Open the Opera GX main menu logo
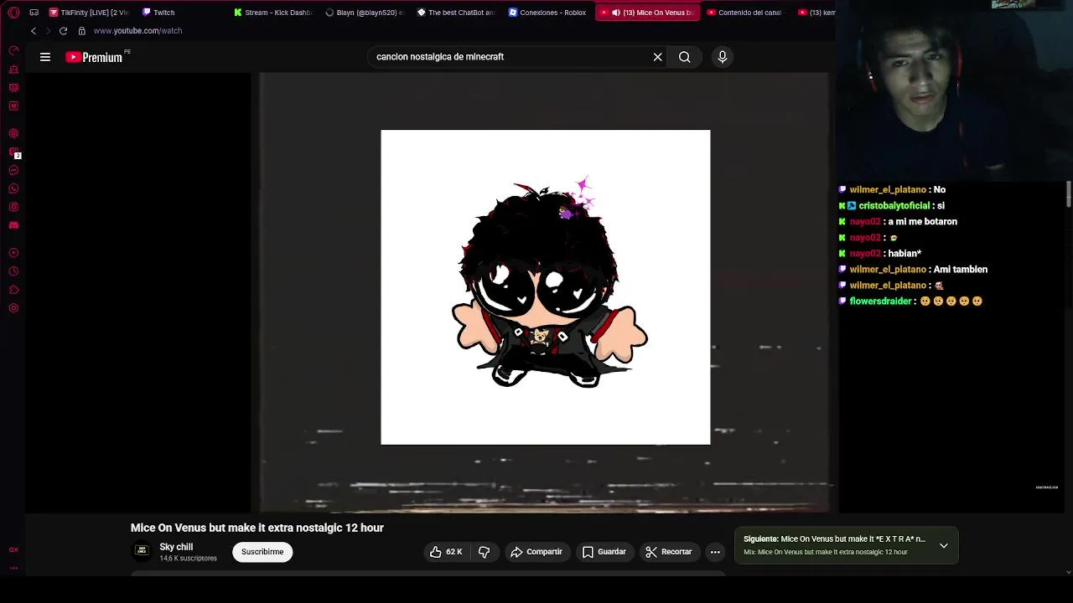The width and height of the screenshot is (1073, 603). (13, 13)
